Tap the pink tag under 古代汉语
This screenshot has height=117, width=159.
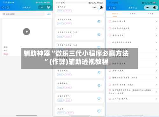click(68, 11)
